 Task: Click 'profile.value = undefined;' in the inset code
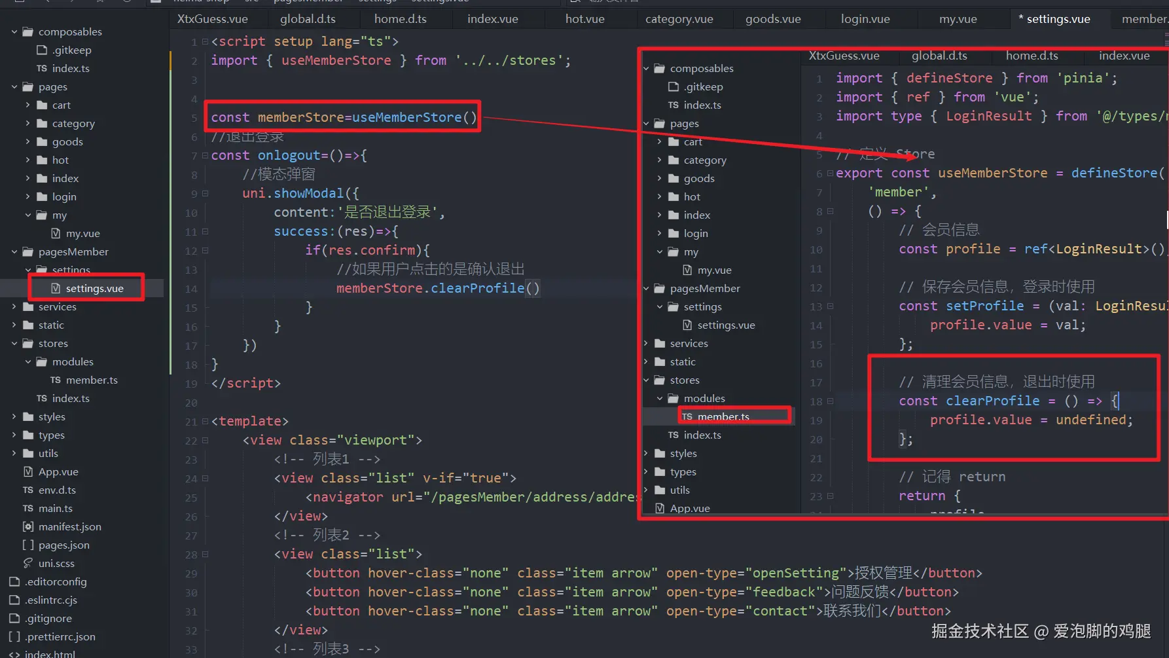pos(1031,420)
